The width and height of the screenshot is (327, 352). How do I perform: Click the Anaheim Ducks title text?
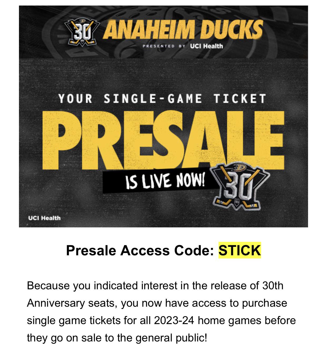pos(184,30)
